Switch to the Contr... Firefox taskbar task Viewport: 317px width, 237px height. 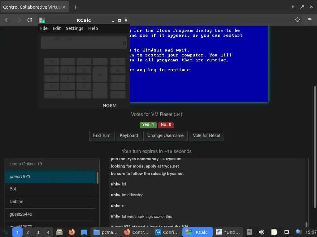[x=136, y=232]
